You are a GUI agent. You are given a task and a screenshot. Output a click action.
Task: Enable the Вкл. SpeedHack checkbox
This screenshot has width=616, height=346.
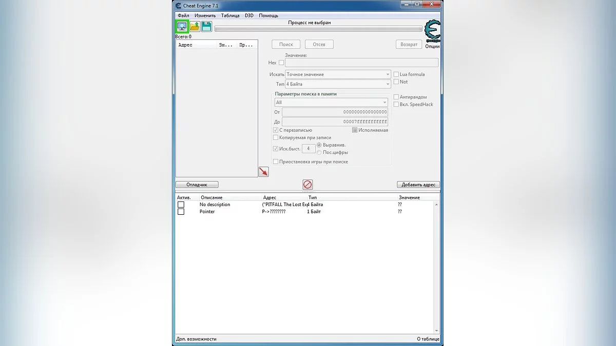396,105
